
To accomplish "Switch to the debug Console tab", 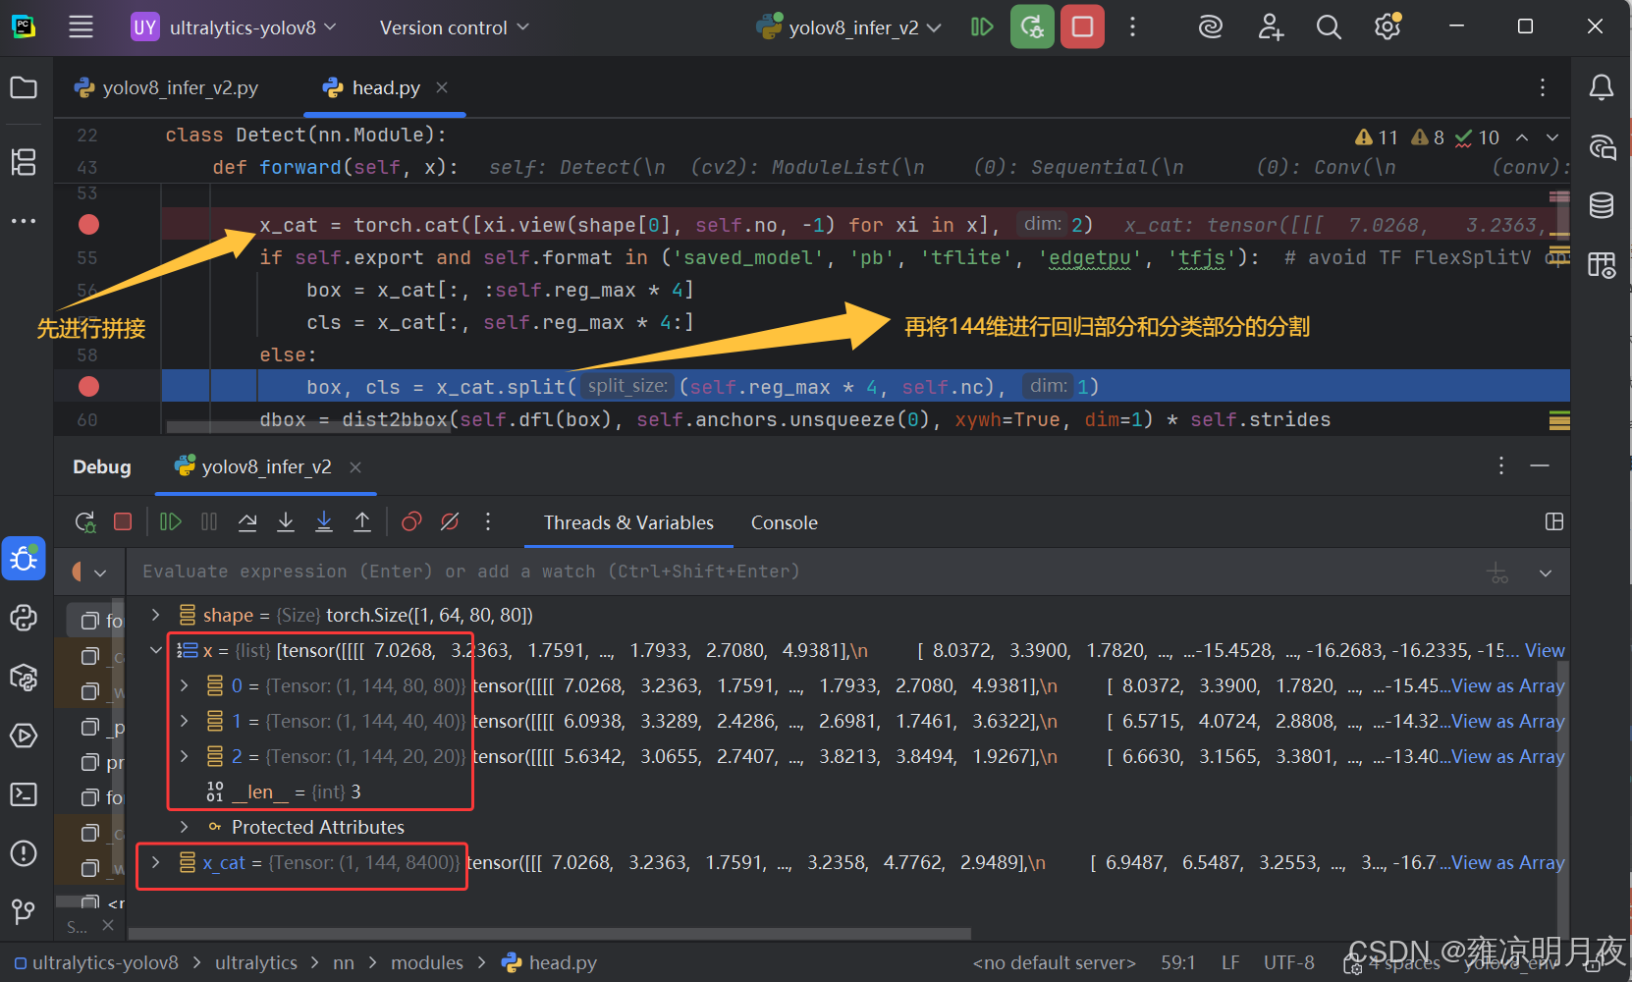I will [784, 522].
